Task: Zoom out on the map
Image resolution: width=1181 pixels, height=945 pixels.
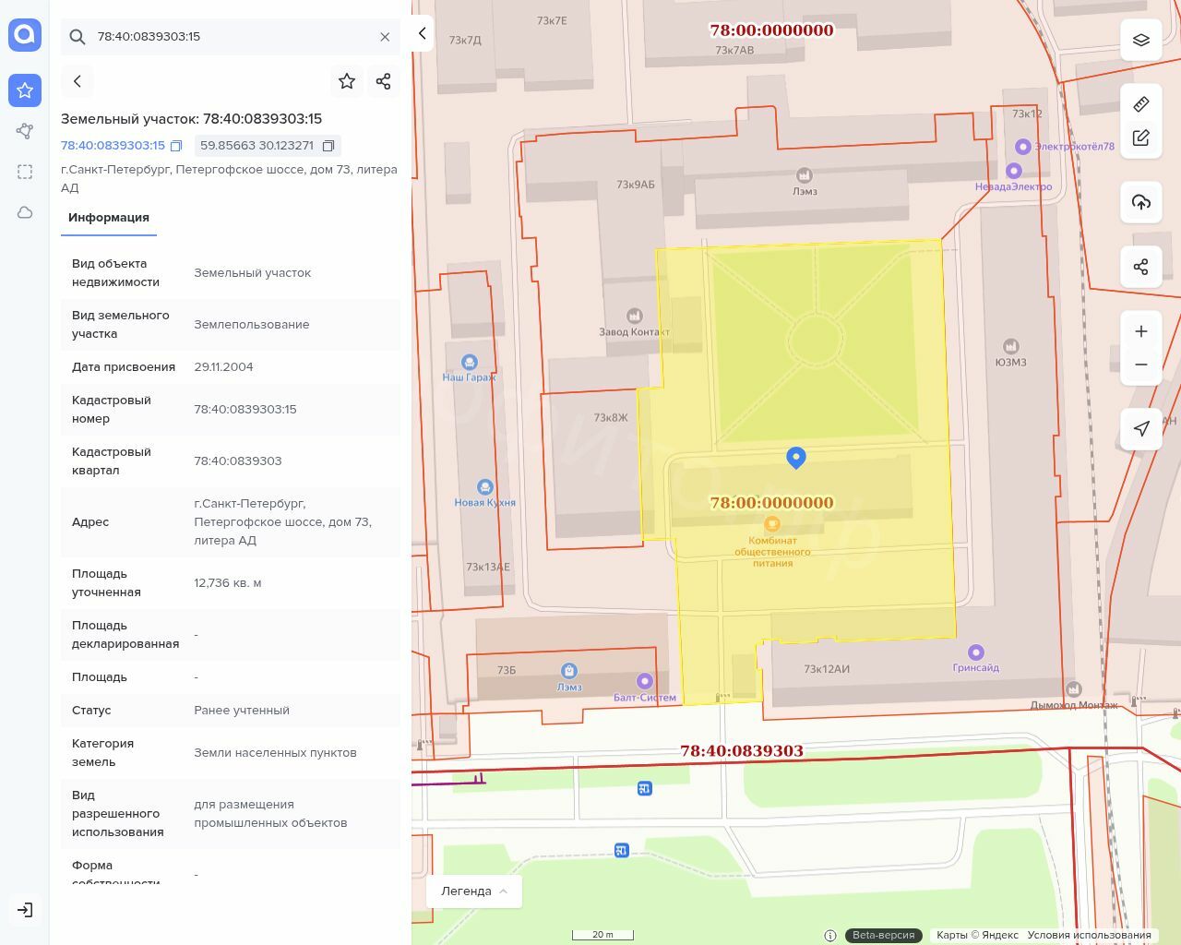Action: click(x=1141, y=365)
